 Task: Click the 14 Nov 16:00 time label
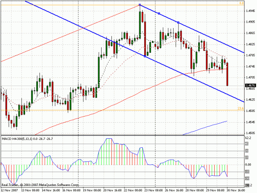(x=51, y=190)
